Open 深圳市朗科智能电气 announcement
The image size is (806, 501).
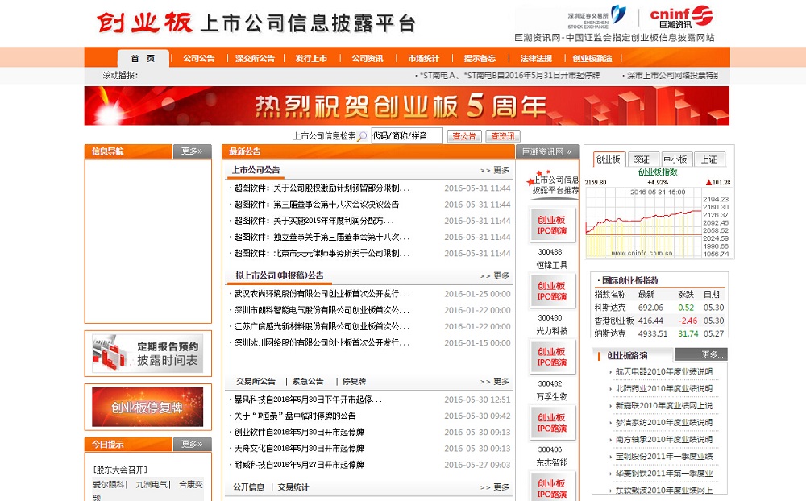click(x=322, y=310)
